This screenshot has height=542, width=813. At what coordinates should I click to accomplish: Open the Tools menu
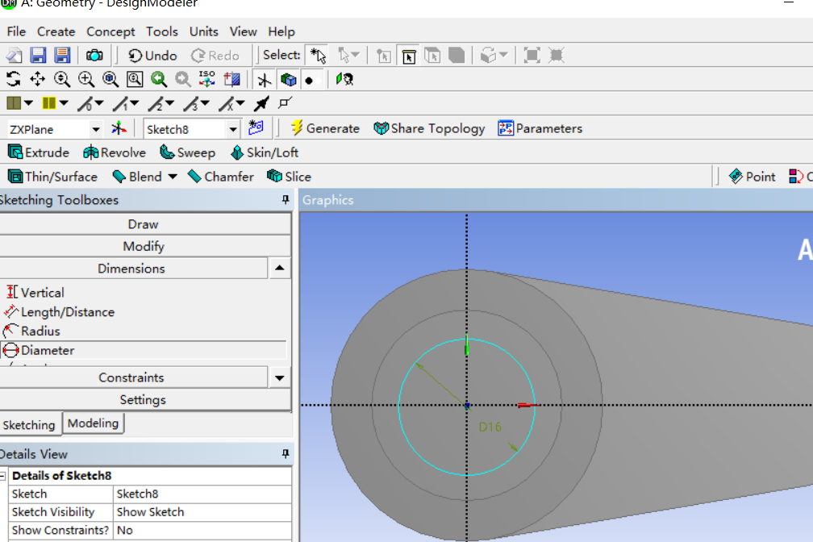tap(162, 31)
